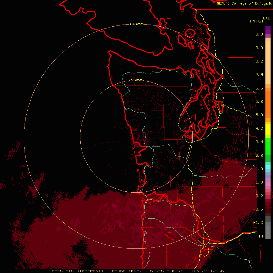273x273 pixels.
Task: Click the 100 NMI range ring label
Action: click(136, 24)
